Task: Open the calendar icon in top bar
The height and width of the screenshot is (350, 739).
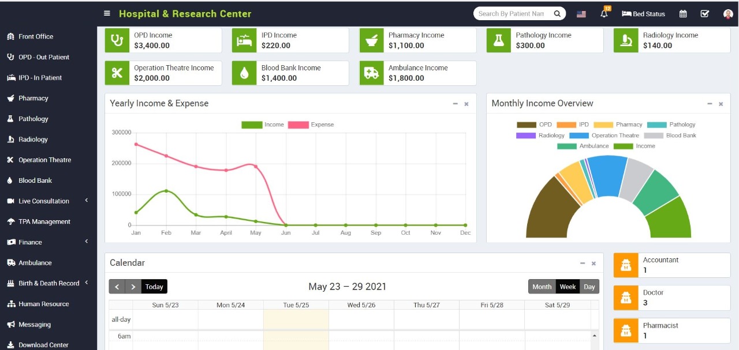Action: pos(683,14)
